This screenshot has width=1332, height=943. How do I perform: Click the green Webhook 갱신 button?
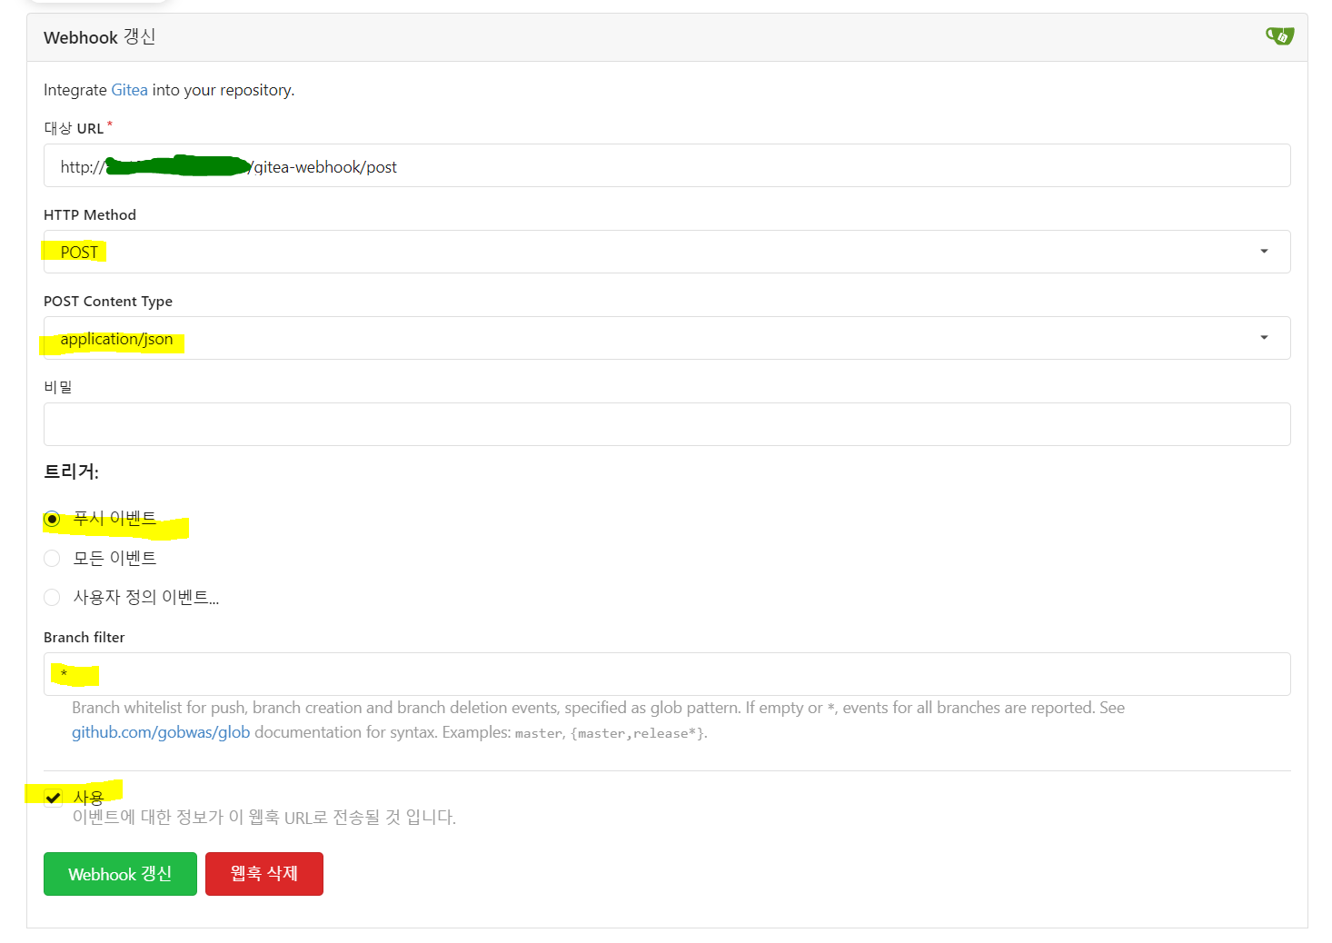tap(120, 874)
